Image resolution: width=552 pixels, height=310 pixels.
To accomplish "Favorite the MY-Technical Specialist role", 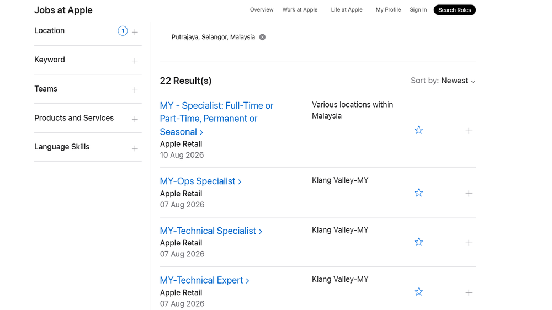I will click(x=418, y=242).
